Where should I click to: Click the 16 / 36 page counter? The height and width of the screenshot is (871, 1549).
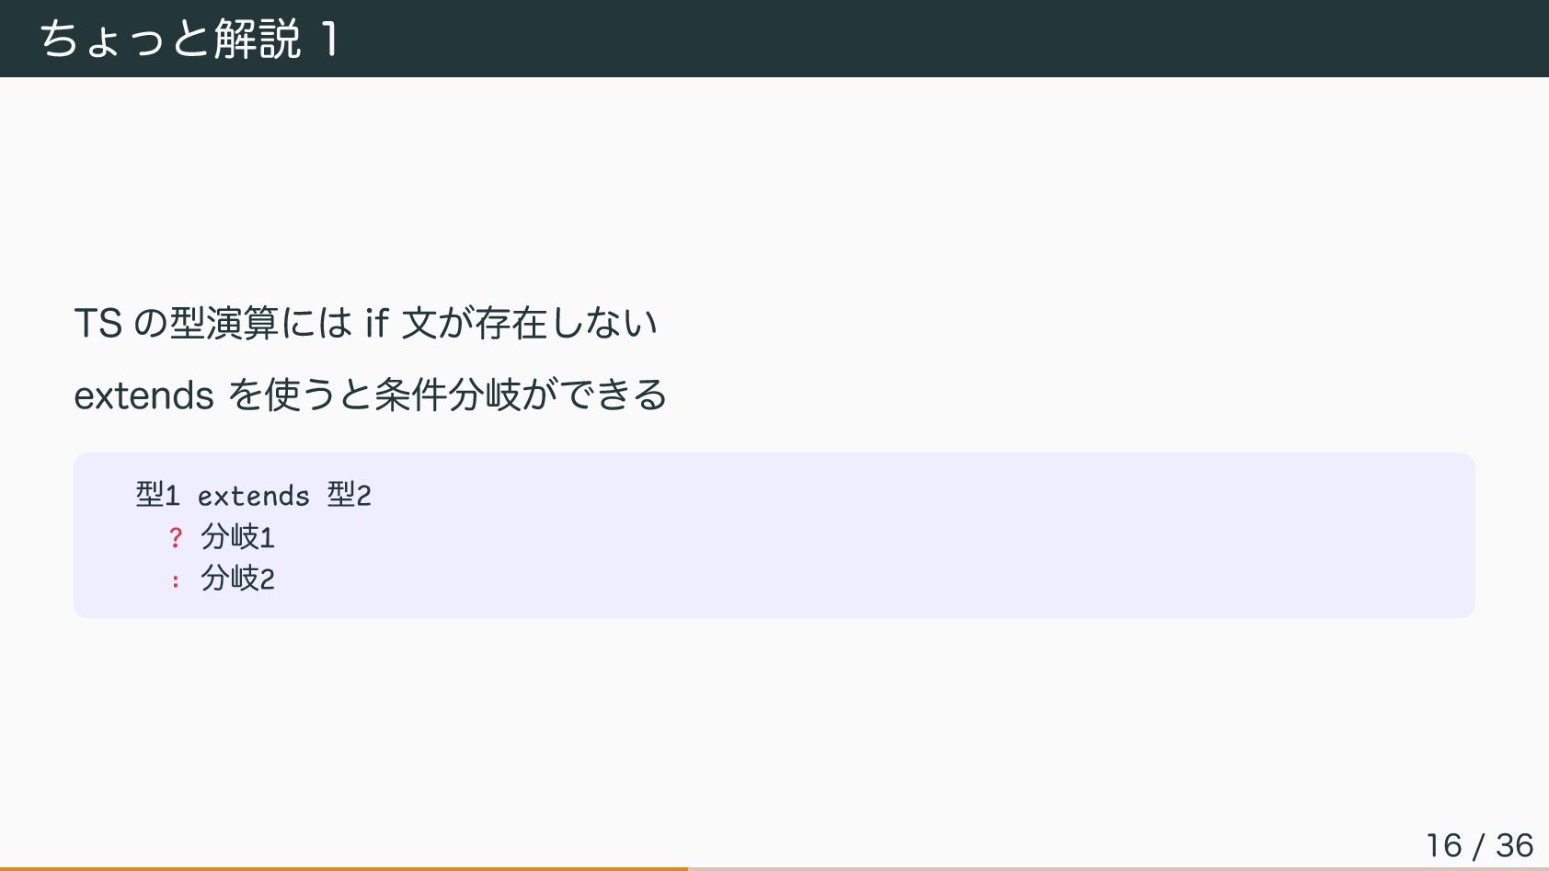coord(1479,845)
